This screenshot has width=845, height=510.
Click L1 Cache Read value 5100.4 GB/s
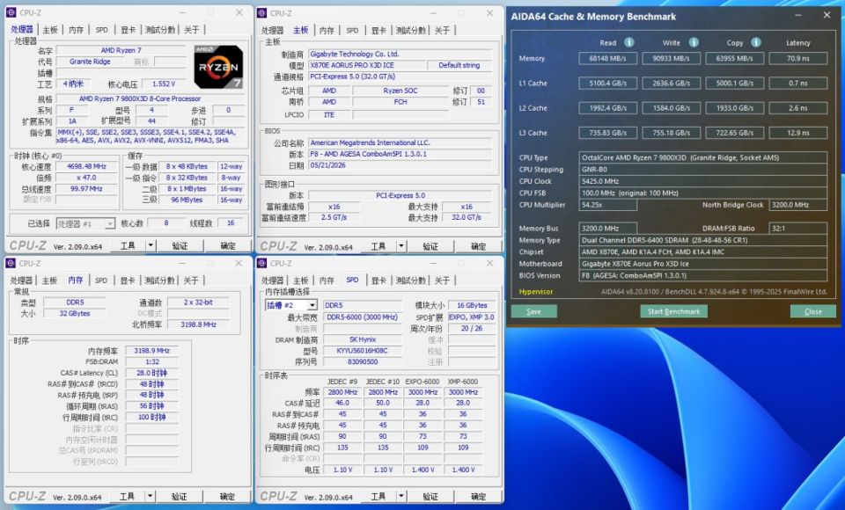point(608,83)
